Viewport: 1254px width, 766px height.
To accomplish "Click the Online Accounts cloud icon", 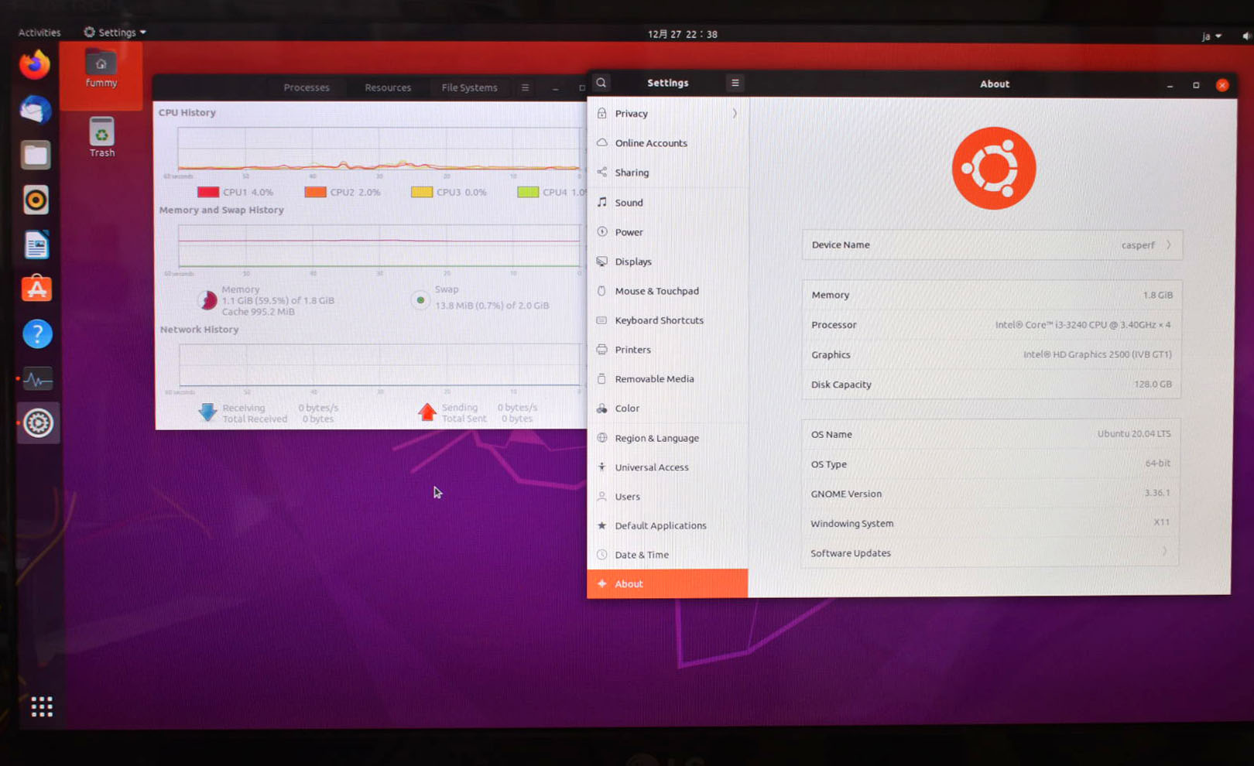I will [602, 142].
